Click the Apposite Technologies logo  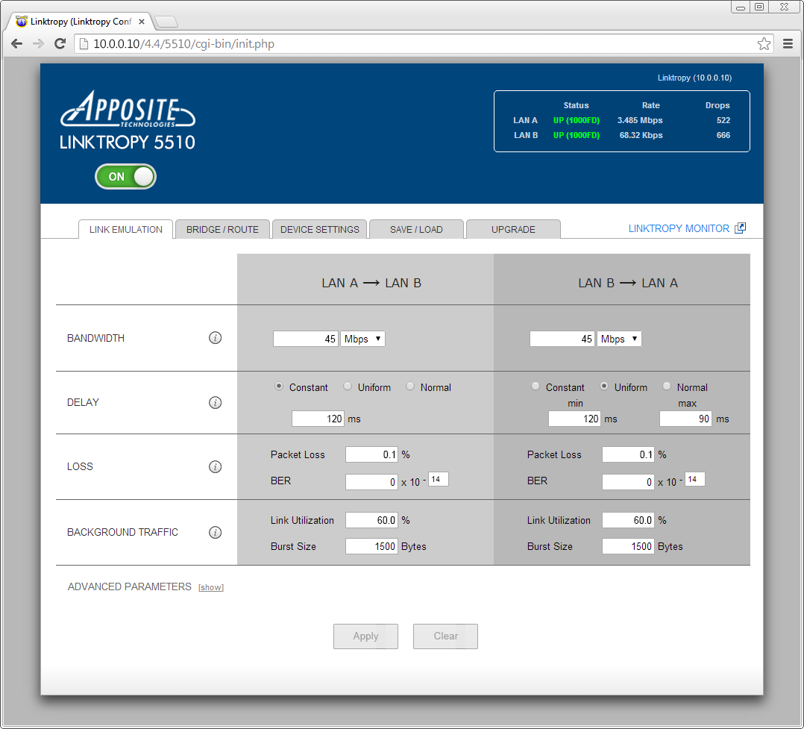click(x=128, y=110)
